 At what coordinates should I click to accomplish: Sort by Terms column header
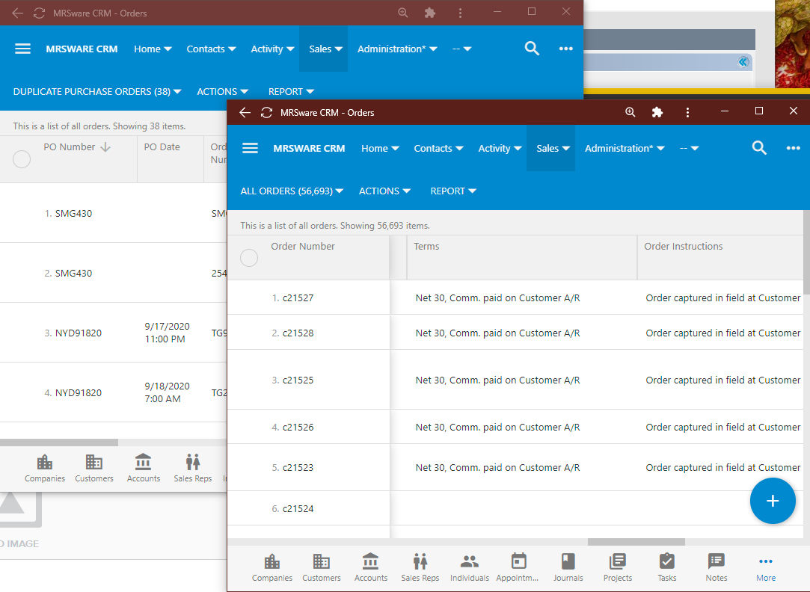click(426, 246)
